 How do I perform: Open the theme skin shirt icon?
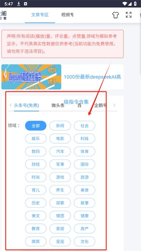(x=115, y=15)
